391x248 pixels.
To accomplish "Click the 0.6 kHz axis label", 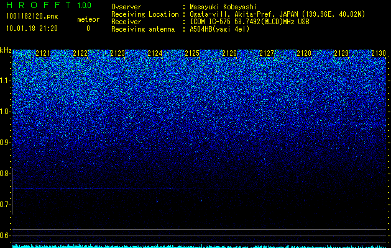I will click(x=6, y=236).
